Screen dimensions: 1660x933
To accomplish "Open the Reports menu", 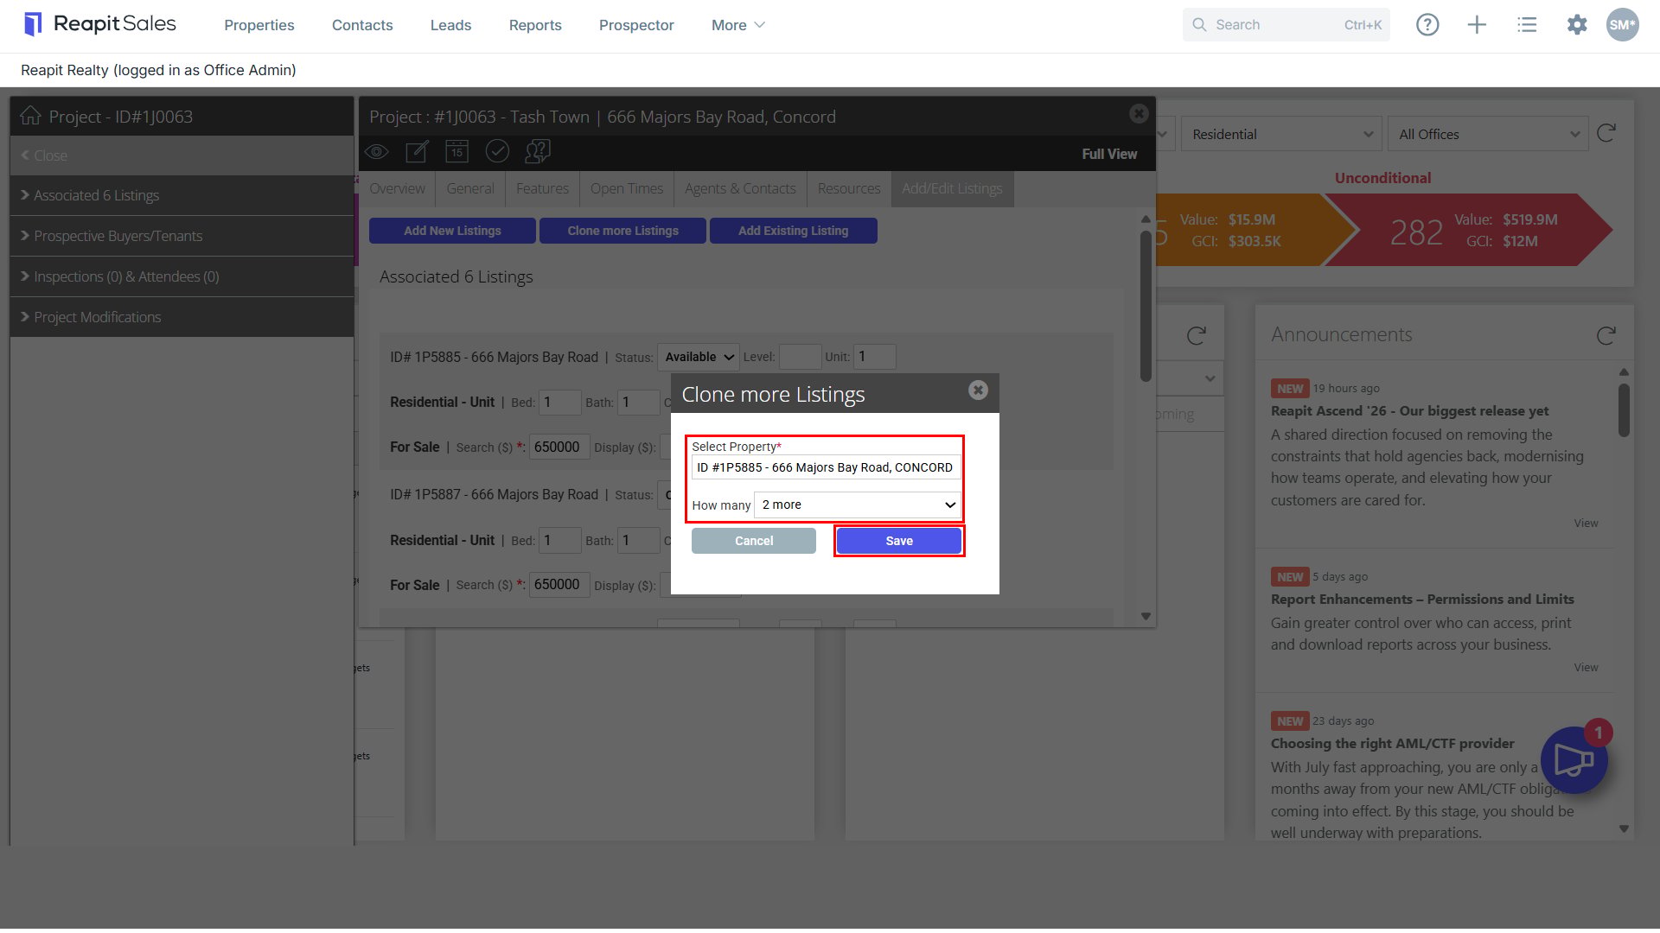I will 535,25.
